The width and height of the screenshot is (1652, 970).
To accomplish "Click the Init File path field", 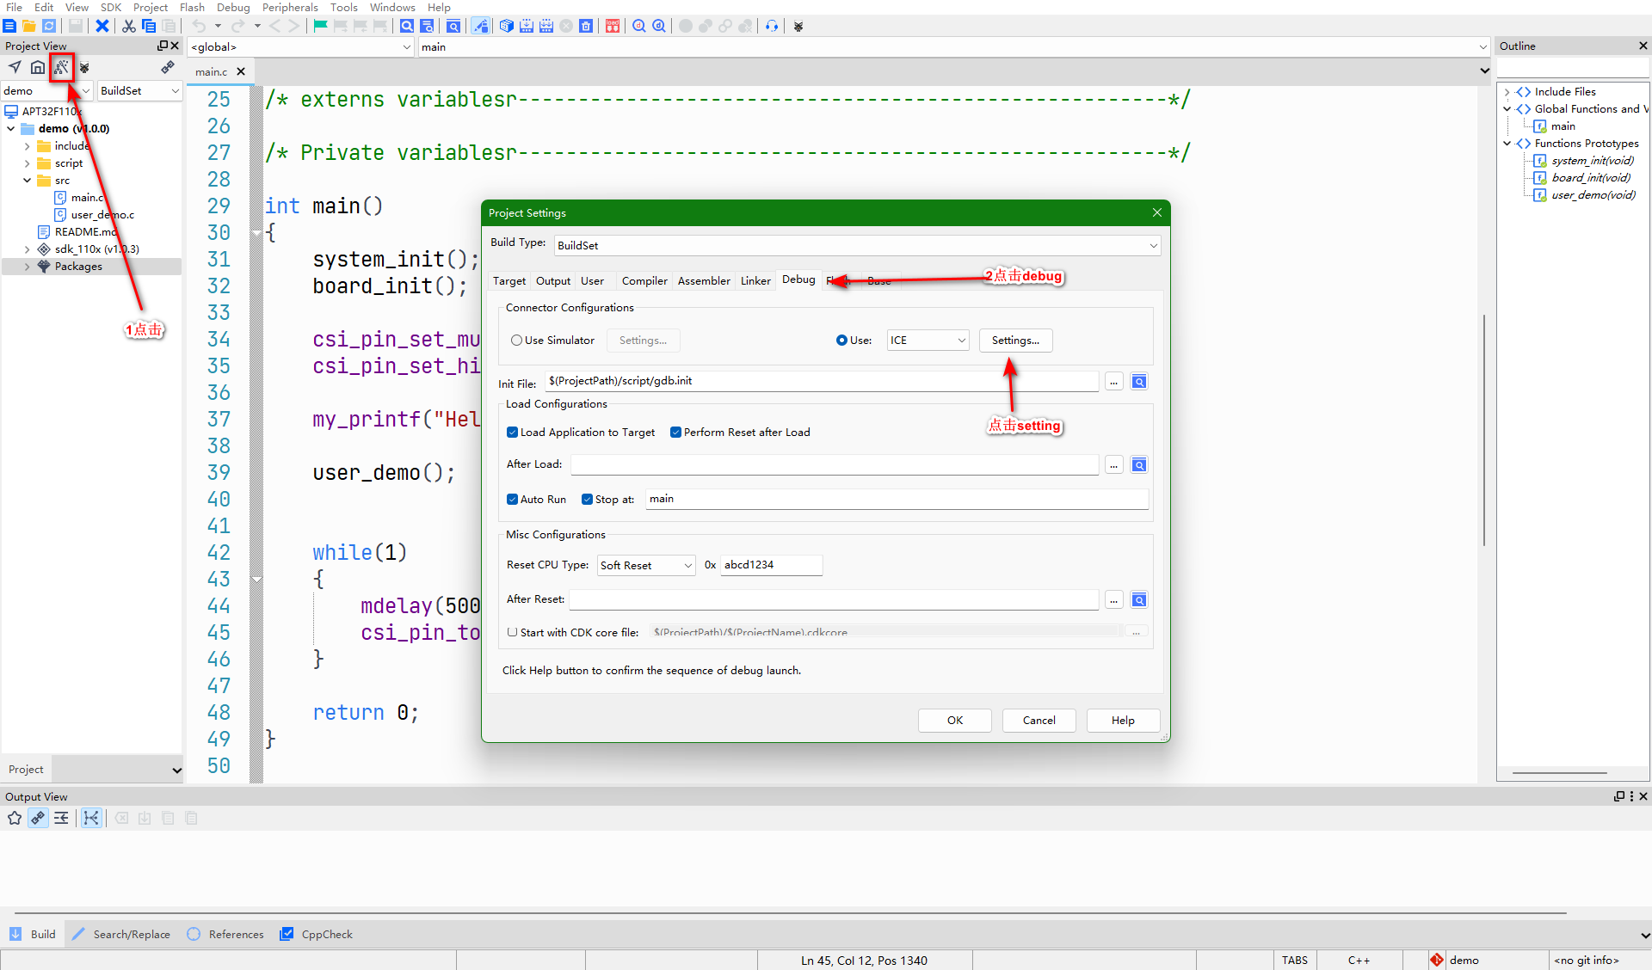I will point(822,381).
